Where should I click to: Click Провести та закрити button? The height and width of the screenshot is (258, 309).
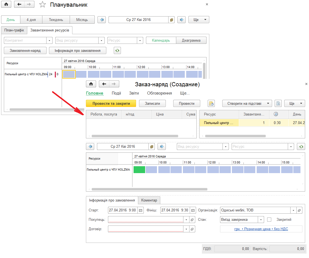point(111,103)
